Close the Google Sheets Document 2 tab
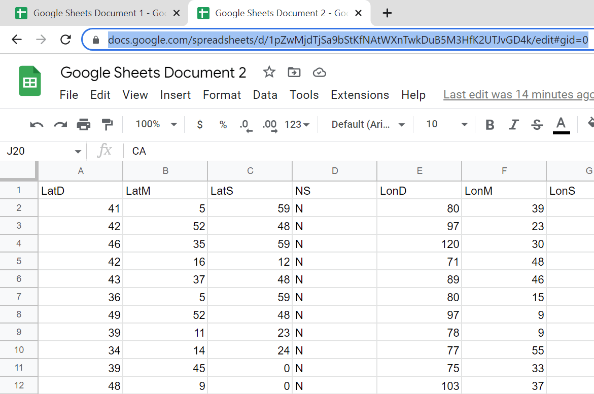The width and height of the screenshot is (594, 394). point(358,13)
